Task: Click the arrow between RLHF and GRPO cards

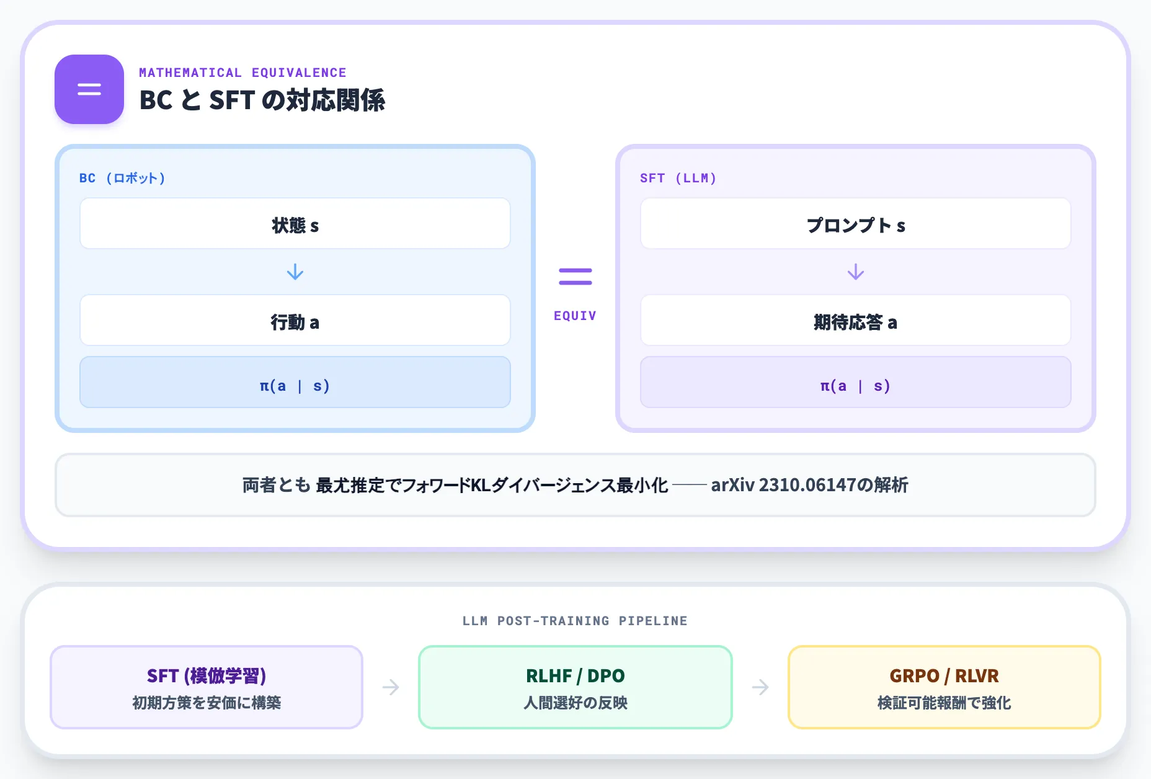Action: [760, 687]
